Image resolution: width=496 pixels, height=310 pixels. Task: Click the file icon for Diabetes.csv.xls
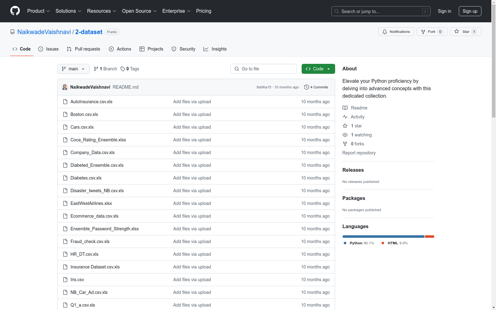tap(65, 178)
